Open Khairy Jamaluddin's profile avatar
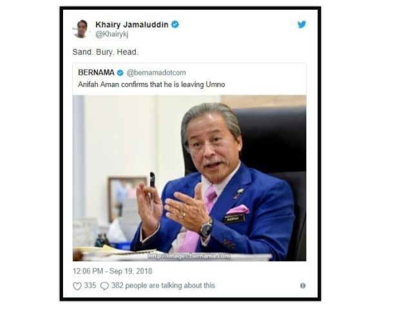The image size is (399, 310). (x=82, y=29)
